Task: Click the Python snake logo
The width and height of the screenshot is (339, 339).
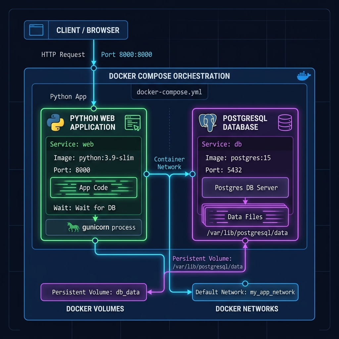Action: coord(55,122)
